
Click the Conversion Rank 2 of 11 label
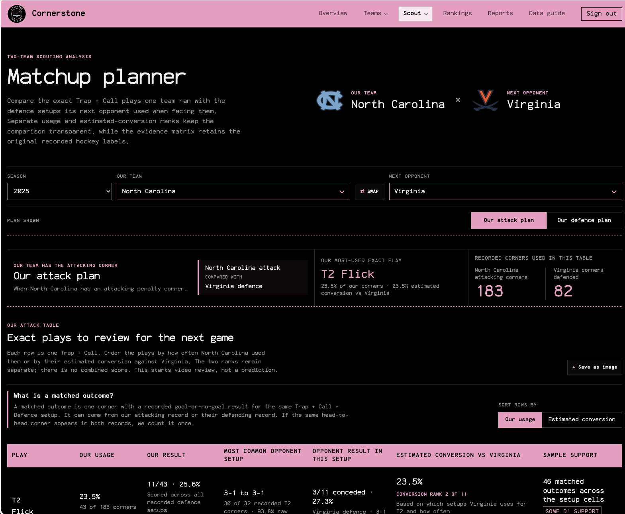click(431, 494)
